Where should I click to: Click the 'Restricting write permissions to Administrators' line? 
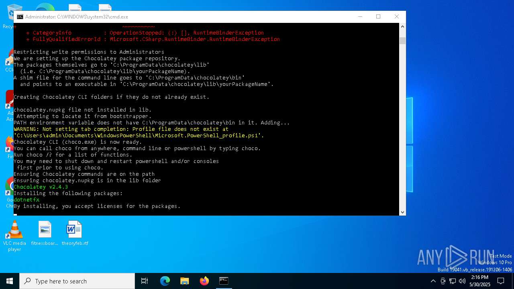89,52
